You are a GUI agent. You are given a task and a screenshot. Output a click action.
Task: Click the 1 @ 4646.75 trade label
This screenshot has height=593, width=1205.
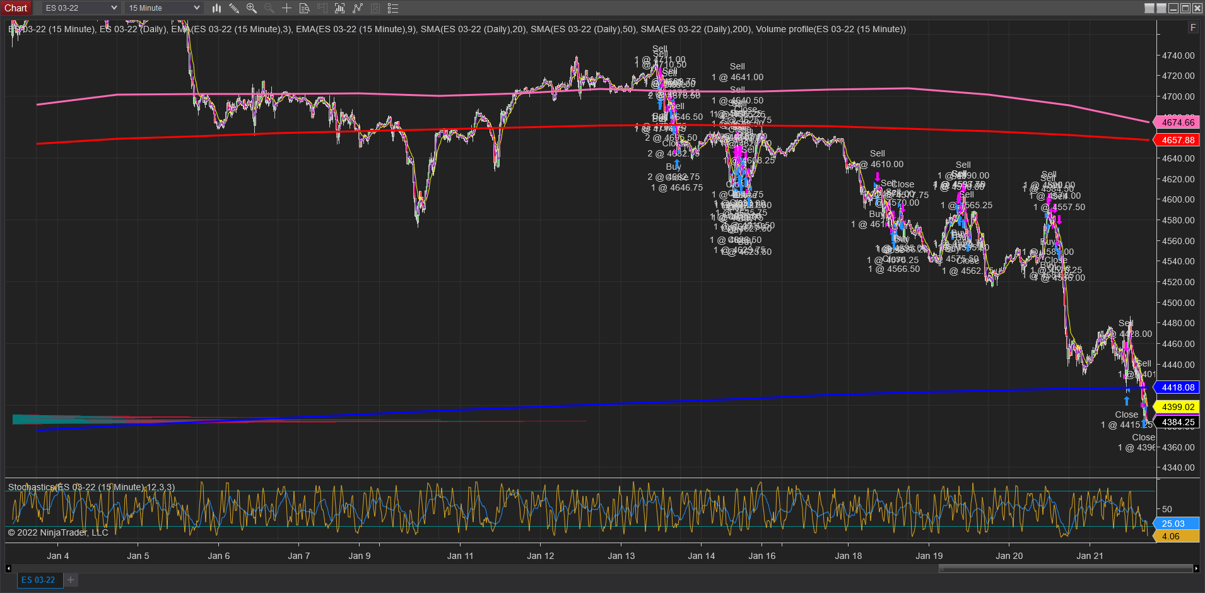point(677,187)
